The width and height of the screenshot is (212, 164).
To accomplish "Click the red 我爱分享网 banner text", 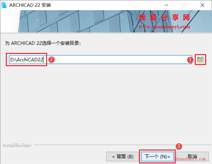I will 164,18.
